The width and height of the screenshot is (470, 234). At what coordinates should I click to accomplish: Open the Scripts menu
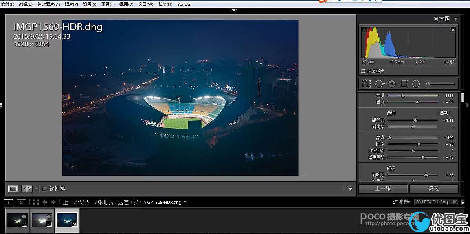pyautogui.click(x=184, y=4)
